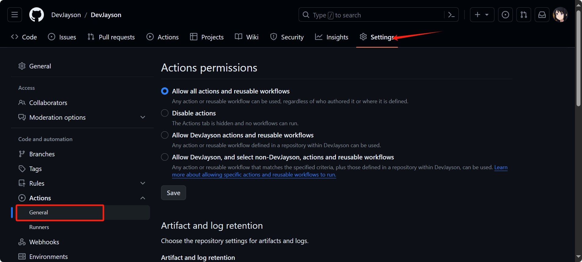Click the plus create-new icon
This screenshot has height=262, width=582.
tap(478, 15)
